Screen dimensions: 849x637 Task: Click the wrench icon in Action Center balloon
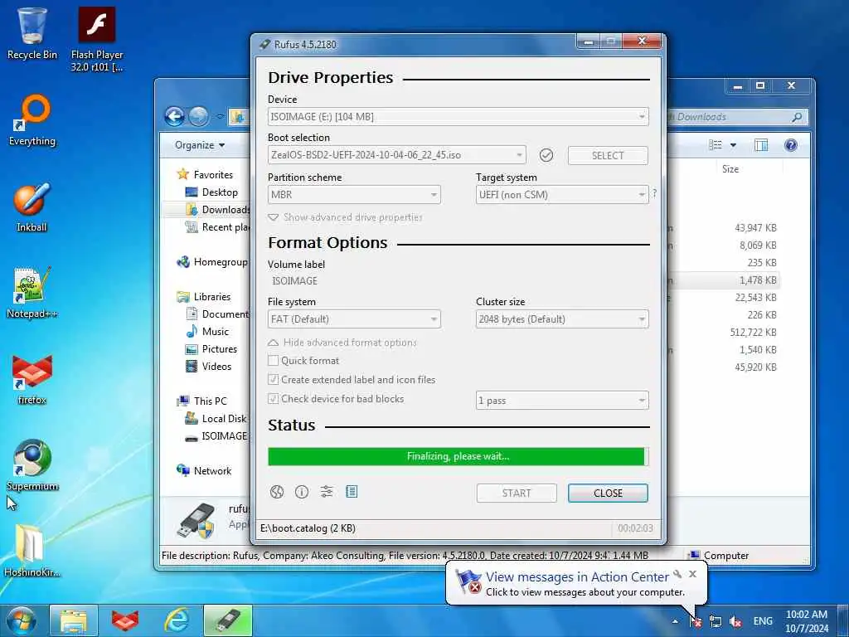(x=677, y=574)
